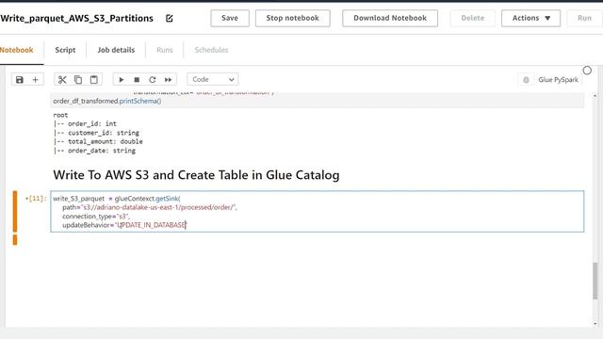Image resolution: width=603 pixels, height=339 pixels.
Task: Click the Run button in the header
Action: (584, 18)
